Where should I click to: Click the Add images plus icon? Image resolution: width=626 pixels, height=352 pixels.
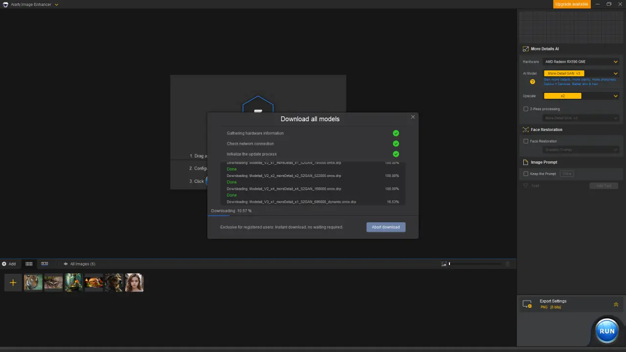[4, 264]
